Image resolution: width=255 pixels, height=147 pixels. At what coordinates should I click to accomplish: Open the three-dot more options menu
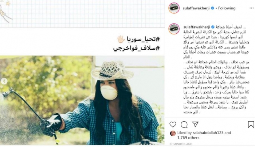point(251,8)
